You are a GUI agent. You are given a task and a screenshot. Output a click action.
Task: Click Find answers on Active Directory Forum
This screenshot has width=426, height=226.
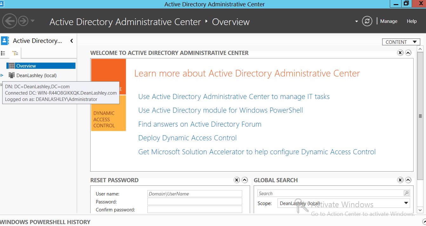click(x=200, y=124)
